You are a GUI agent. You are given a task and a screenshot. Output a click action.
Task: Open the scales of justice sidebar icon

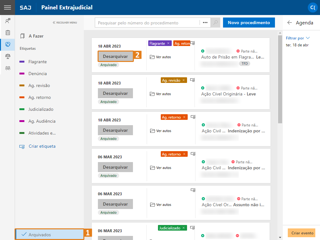8,56
